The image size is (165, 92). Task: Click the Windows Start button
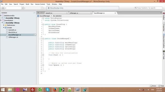pos(3,90)
